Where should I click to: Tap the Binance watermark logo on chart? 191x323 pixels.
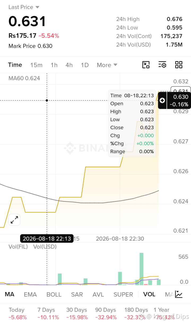70,148
